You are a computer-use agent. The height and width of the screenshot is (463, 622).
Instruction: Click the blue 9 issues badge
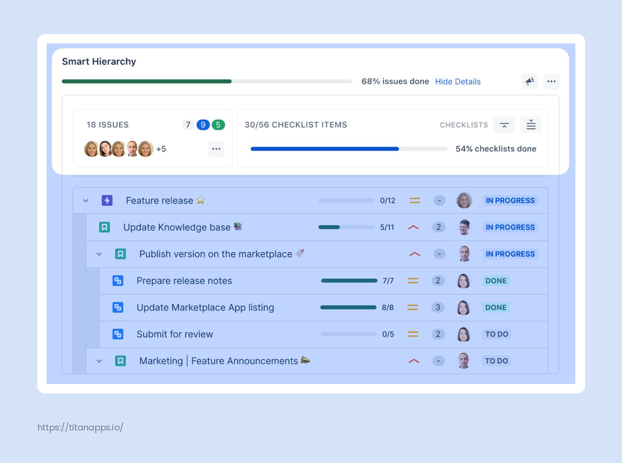(203, 125)
